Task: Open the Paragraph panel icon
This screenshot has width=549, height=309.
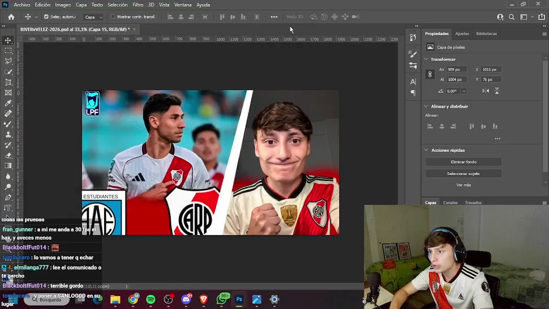Action: (x=413, y=93)
